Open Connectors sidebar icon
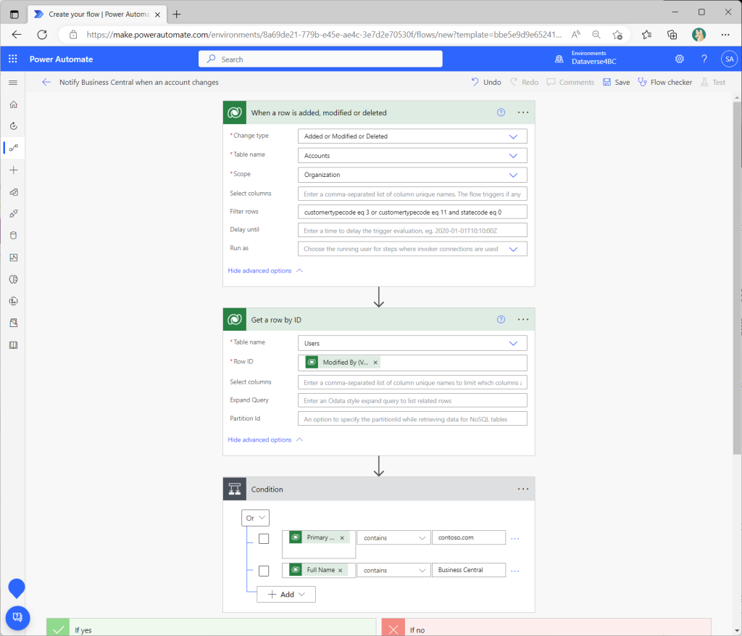The height and width of the screenshot is (636, 742). point(14,214)
